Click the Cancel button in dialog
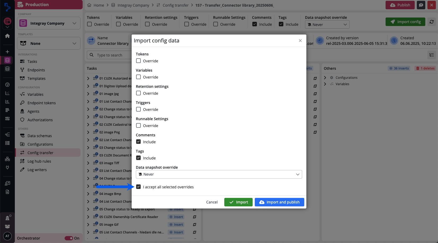438x243 pixels. click(212, 202)
